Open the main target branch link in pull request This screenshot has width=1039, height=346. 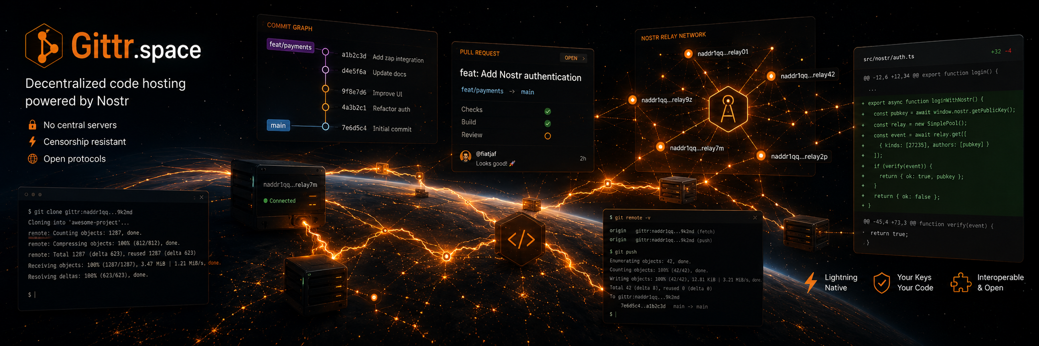527,92
